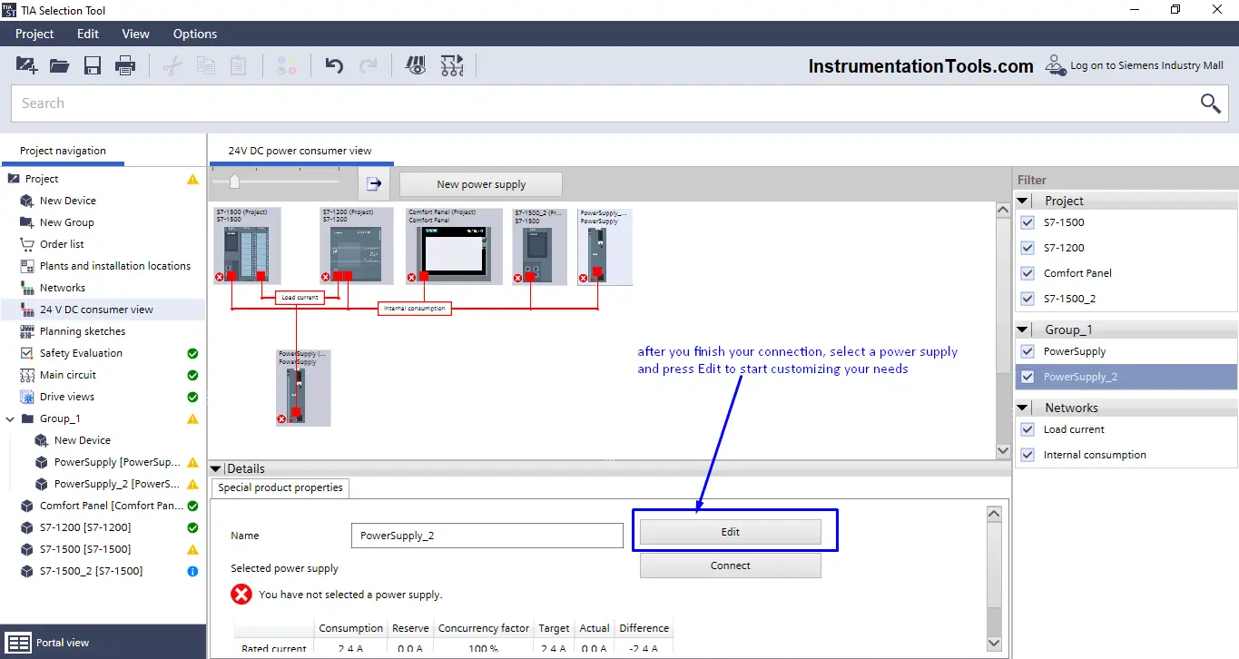
Task: Uncheck the S7-1500 filter checkbox
Action: pos(1028,222)
